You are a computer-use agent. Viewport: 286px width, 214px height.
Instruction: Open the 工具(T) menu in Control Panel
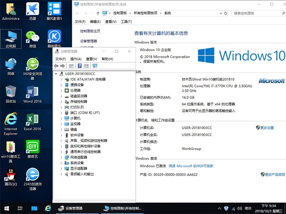tap(126, 22)
